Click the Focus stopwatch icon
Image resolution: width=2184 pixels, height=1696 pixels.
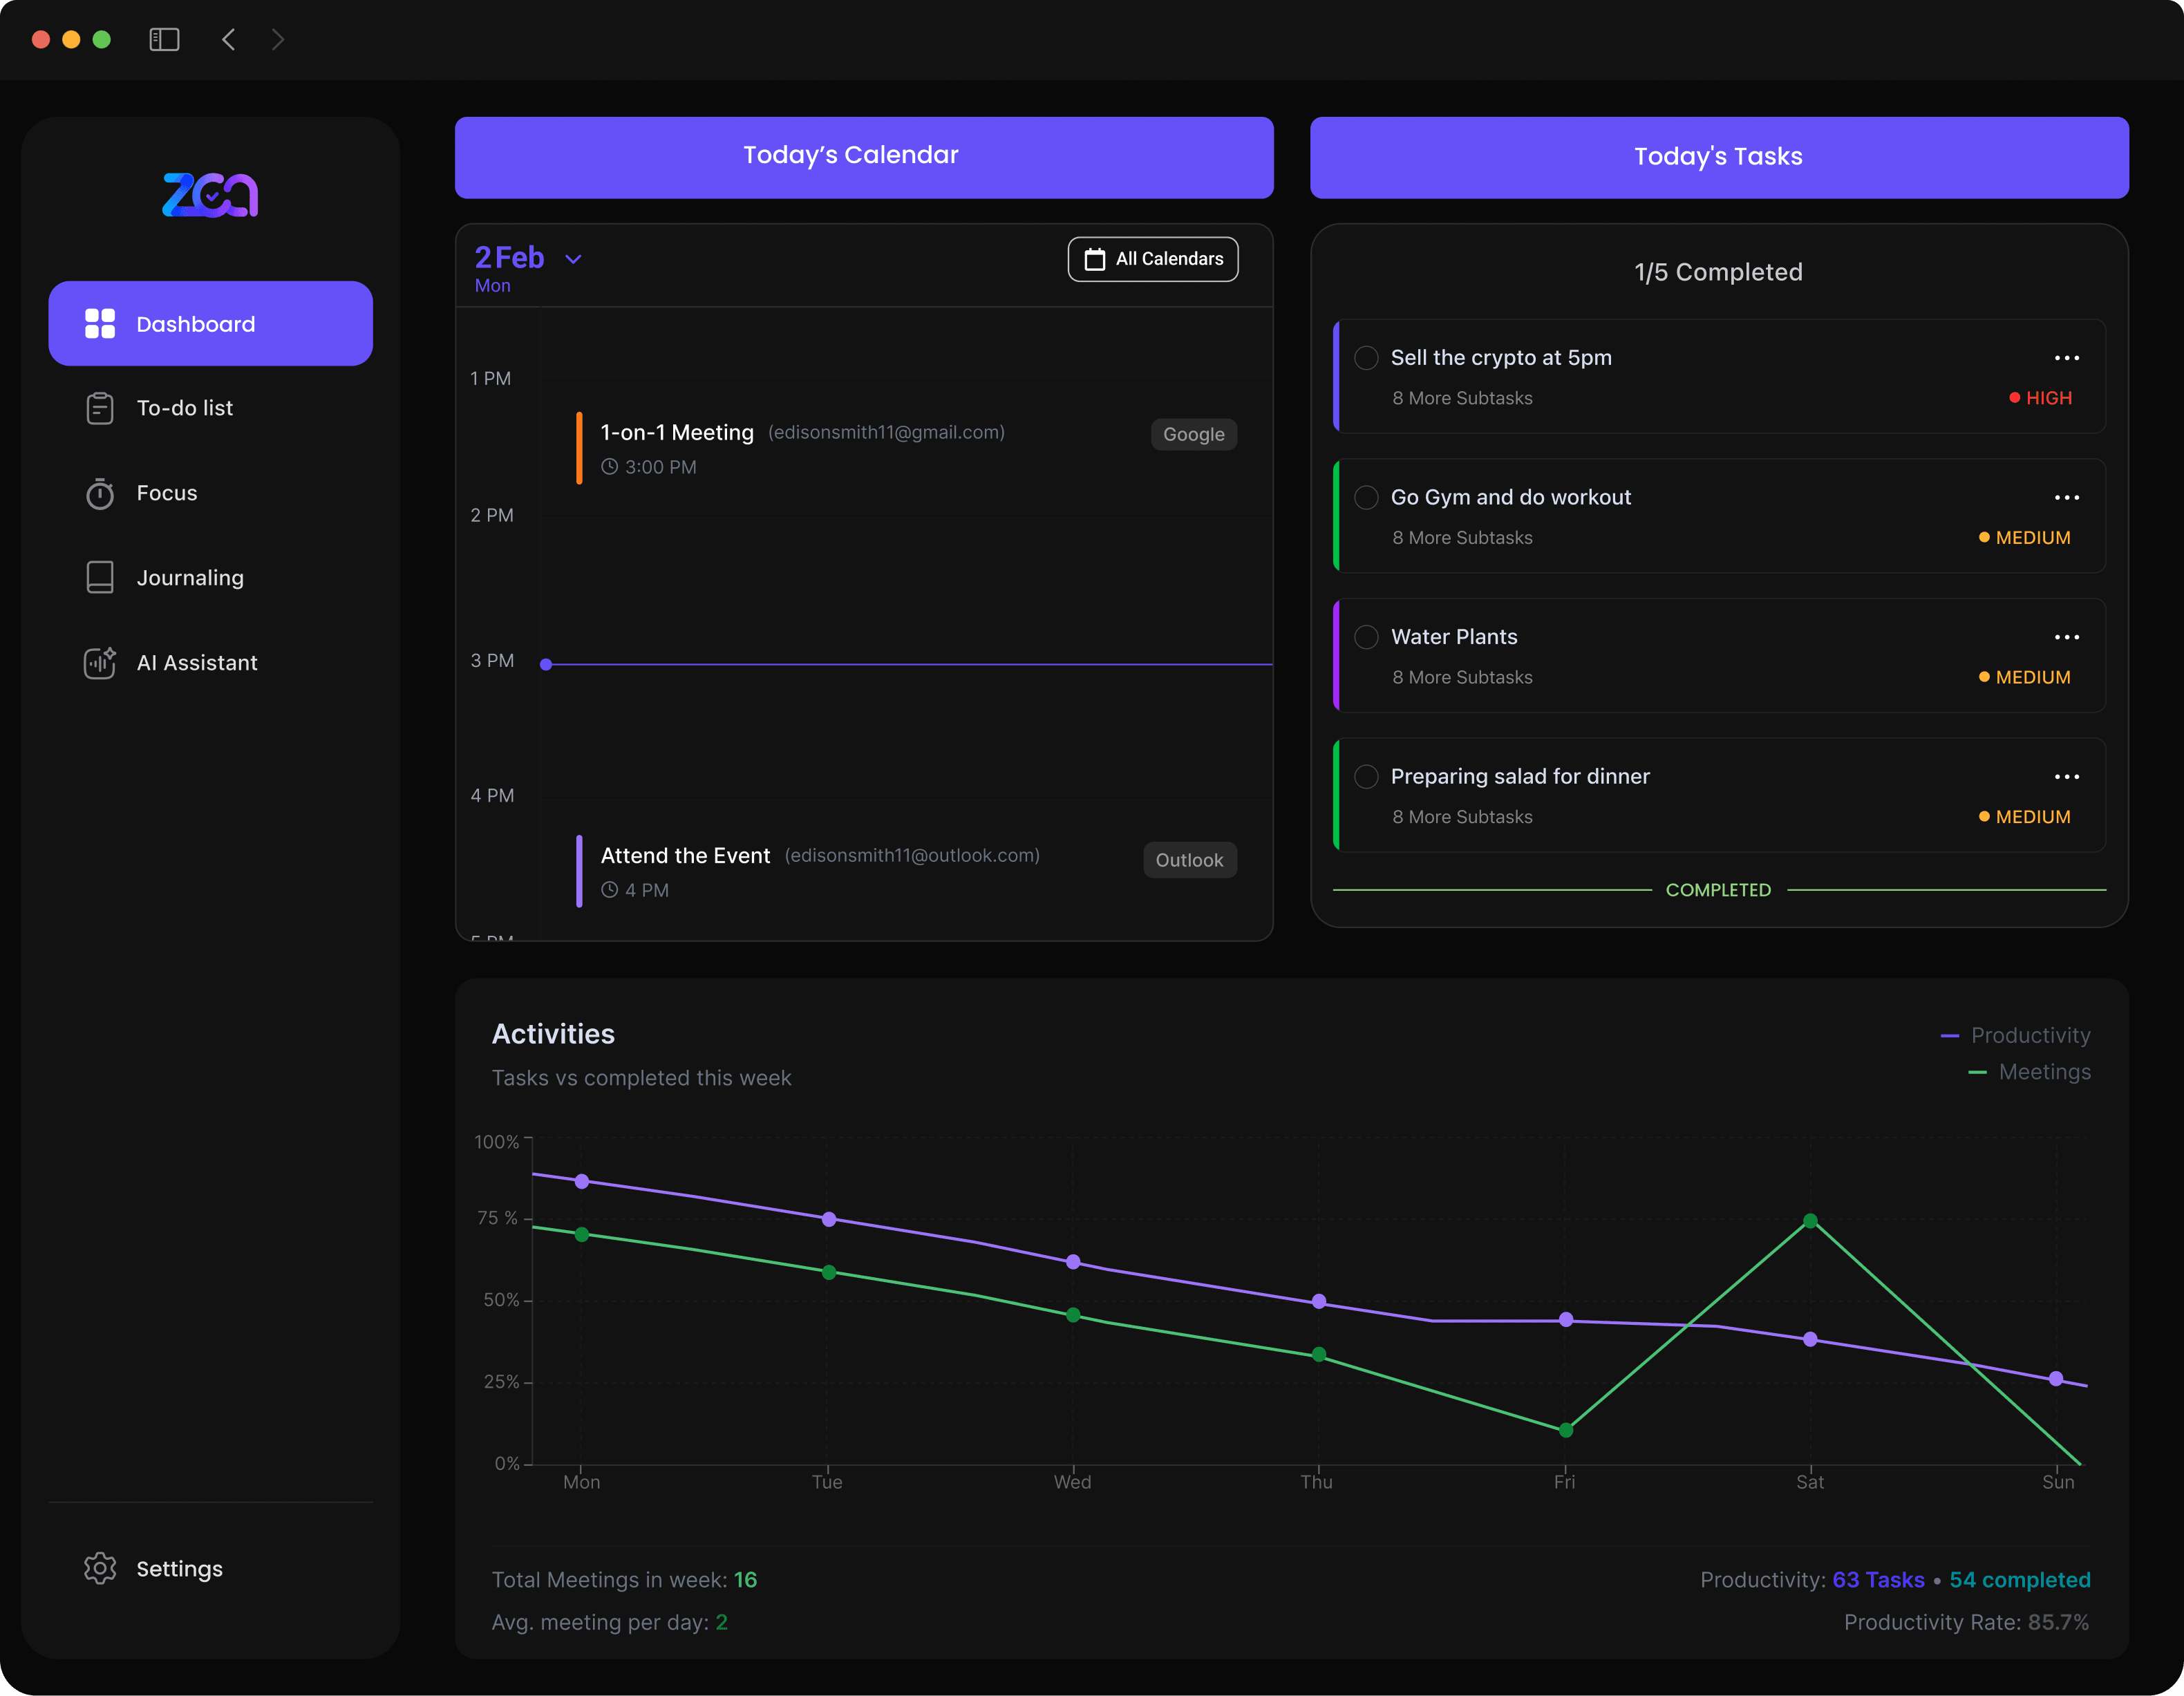[100, 493]
